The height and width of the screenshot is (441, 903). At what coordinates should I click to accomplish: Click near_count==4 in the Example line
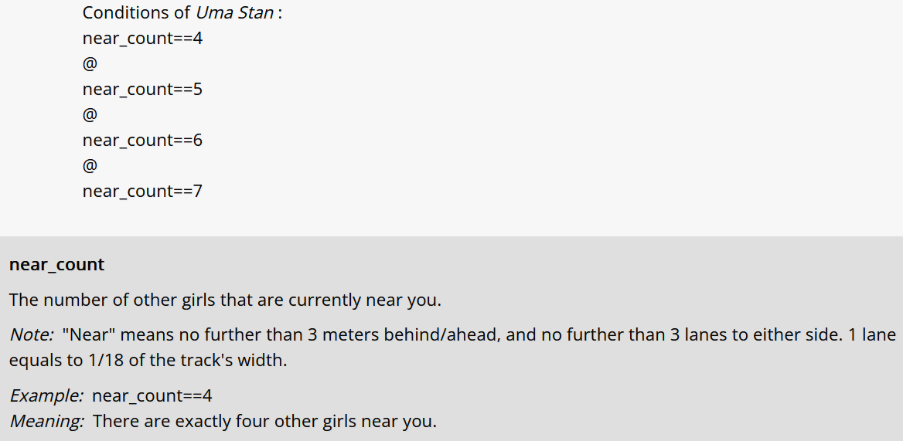click(x=152, y=396)
